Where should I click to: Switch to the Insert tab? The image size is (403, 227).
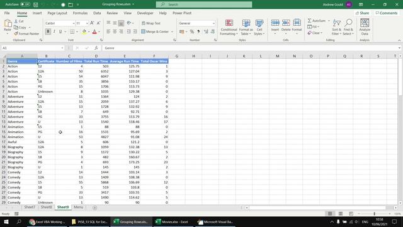coord(37,13)
